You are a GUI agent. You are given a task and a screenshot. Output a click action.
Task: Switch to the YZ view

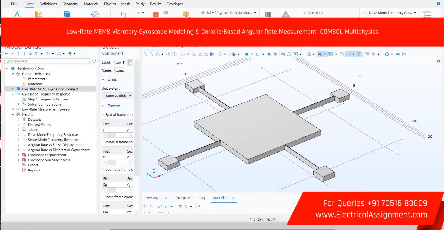[x=200, y=54]
